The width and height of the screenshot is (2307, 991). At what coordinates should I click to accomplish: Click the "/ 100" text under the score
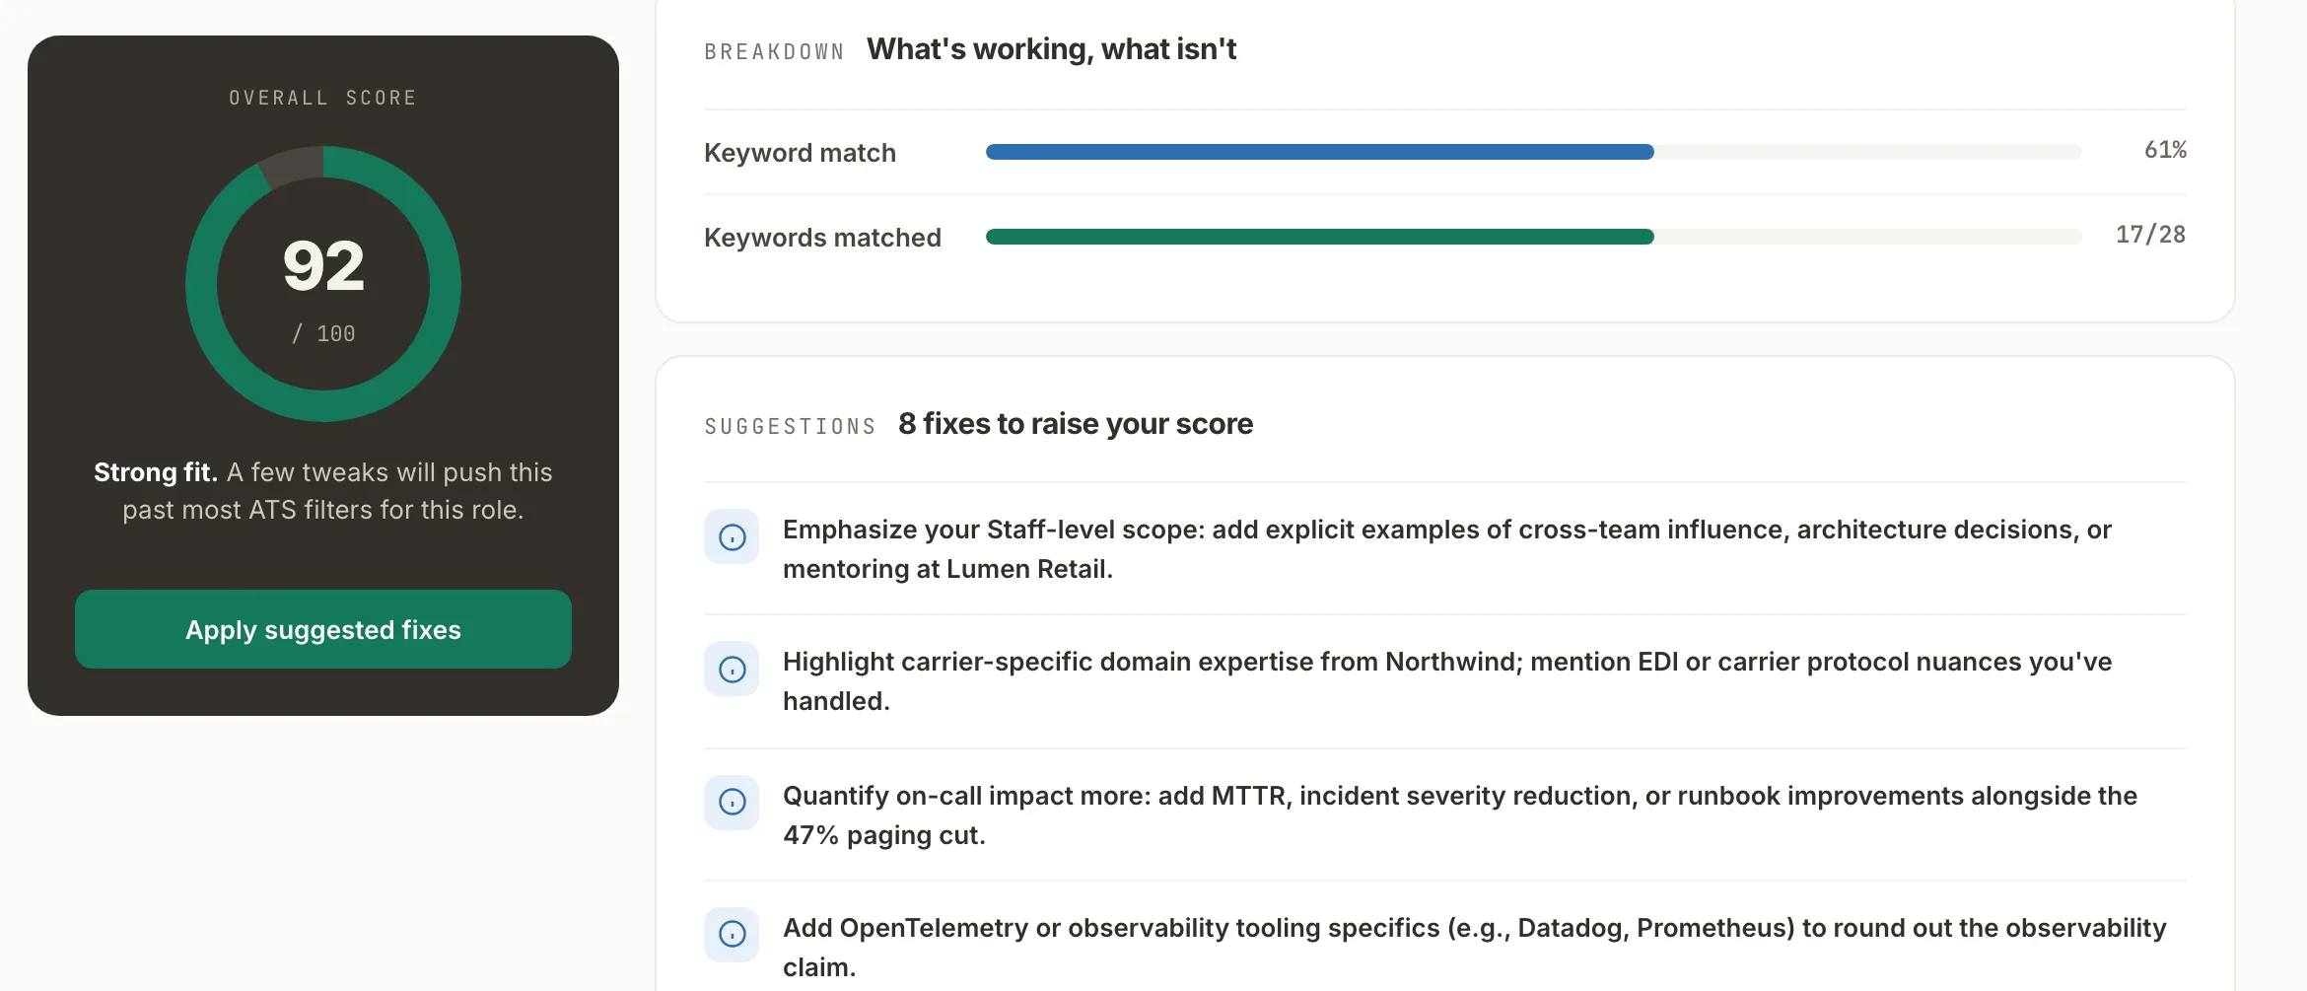click(x=323, y=334)
